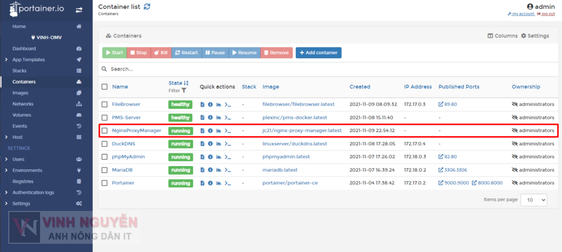Open Events in the sidebar
The height and width of the screenshot is (252, 562).
[x=20, y=127]
